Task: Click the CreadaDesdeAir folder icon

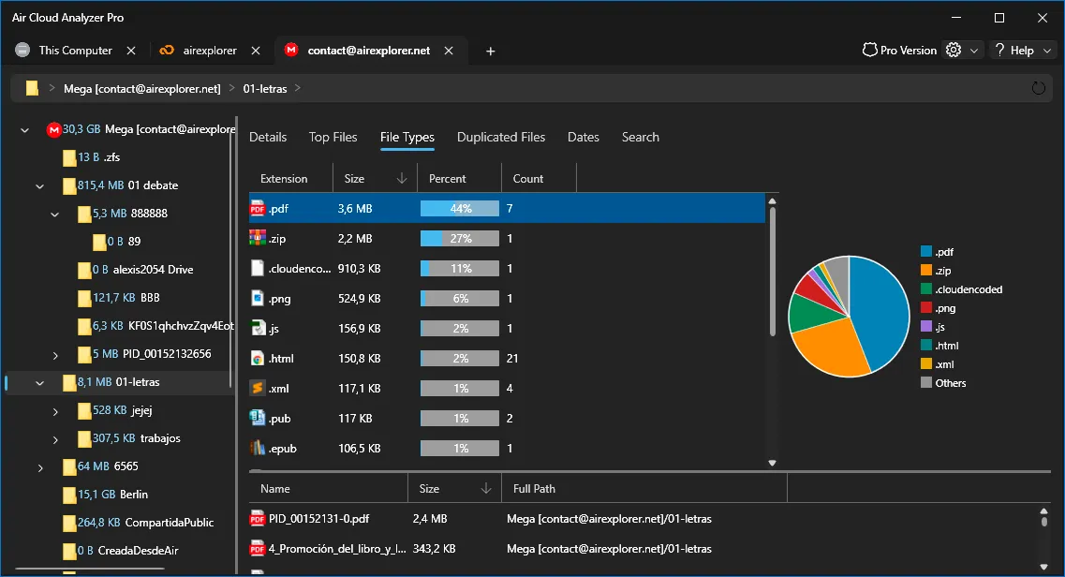Action: 69,551
